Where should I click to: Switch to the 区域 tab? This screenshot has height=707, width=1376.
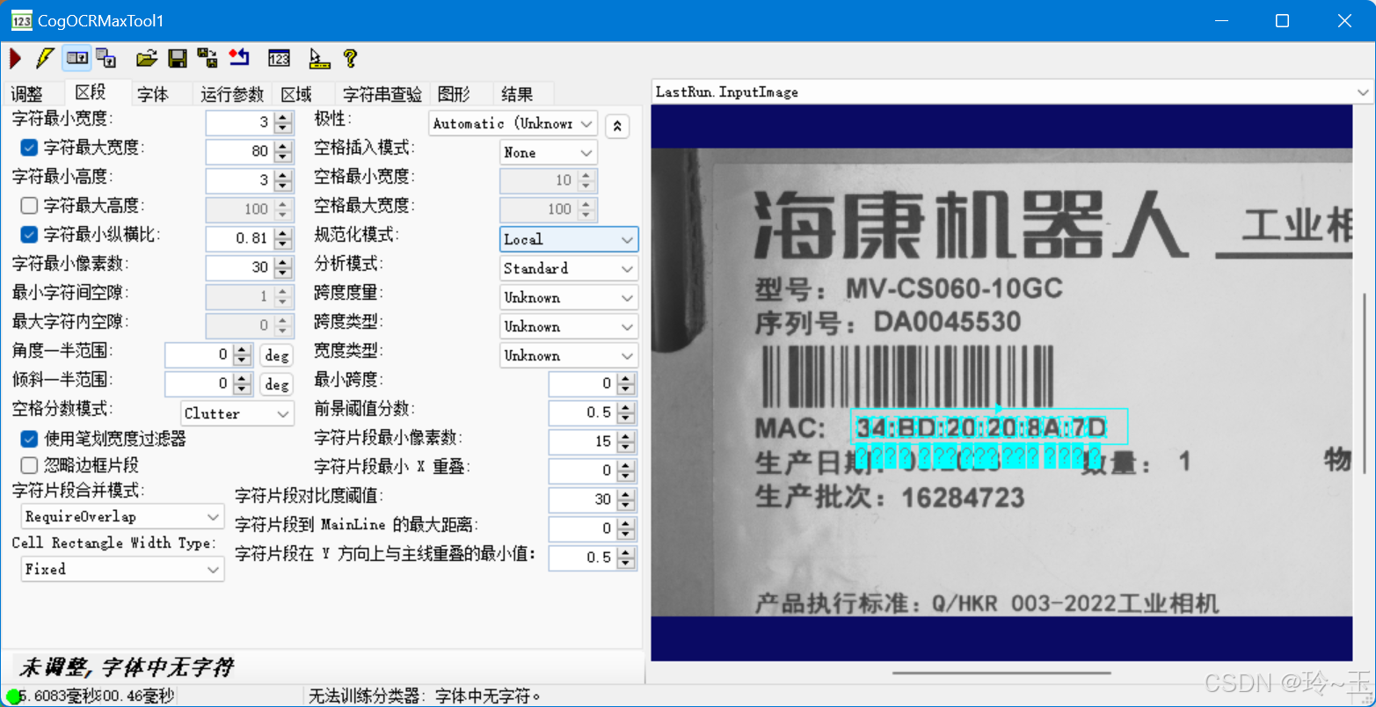pyautogui.click(x=296, y=94)
